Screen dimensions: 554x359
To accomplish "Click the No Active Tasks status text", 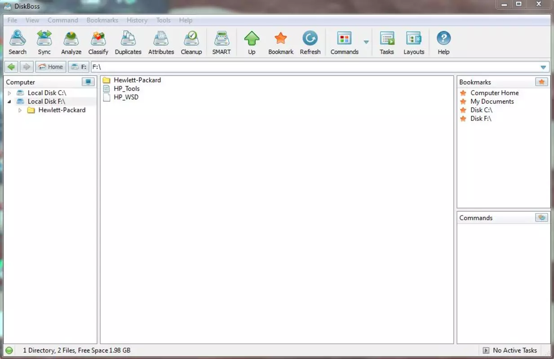I will 515,350.
